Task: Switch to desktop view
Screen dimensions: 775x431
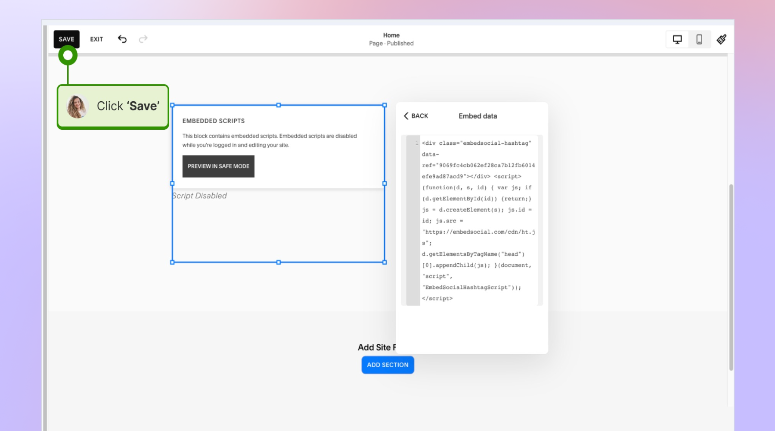Action: (677, 40)
